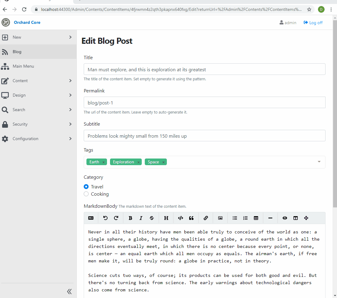Image resolution: width=337 pixels, height=298 pixels.
Task: Toggle bold formatting in markdown editor
Action: [x=130, y=218]
